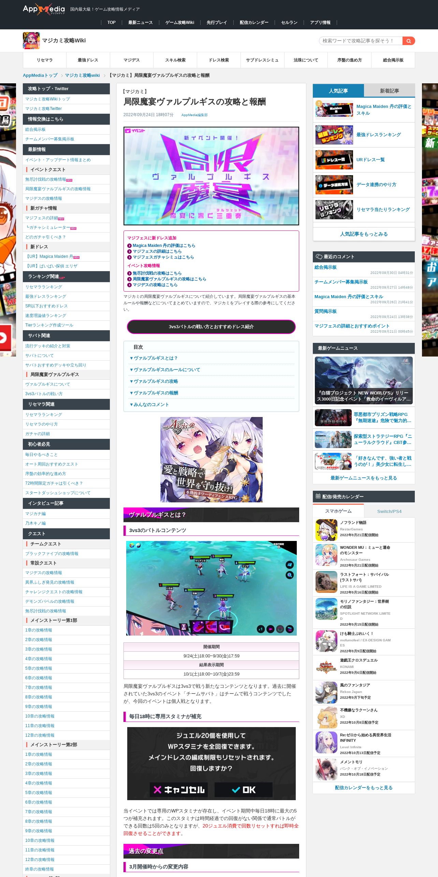The image size is (438, 877).
Task: Jump to ▼みんなのコメント section
Action: [x=149, y=405]
